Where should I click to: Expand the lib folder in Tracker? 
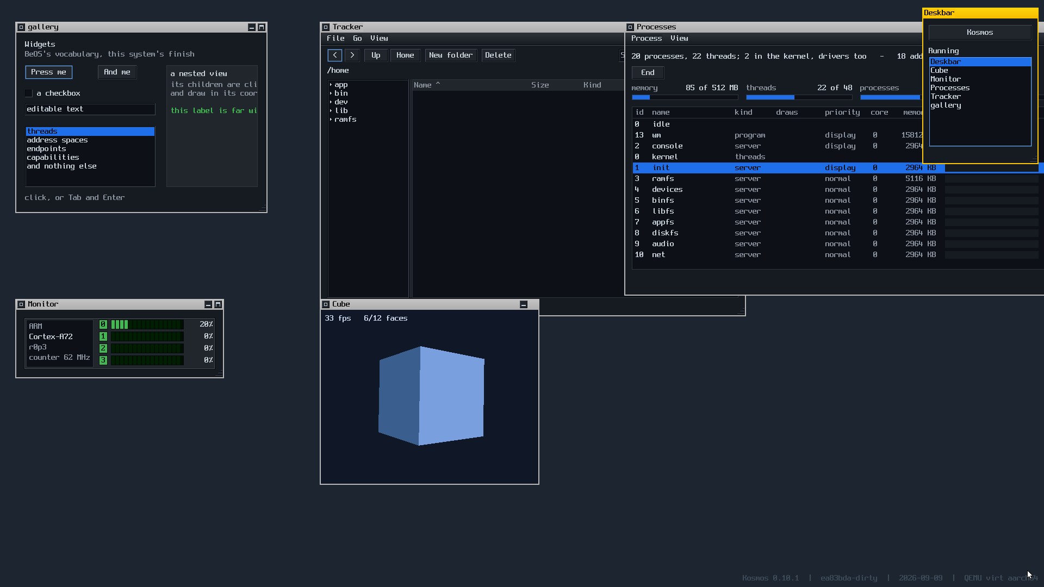(331, 111)
